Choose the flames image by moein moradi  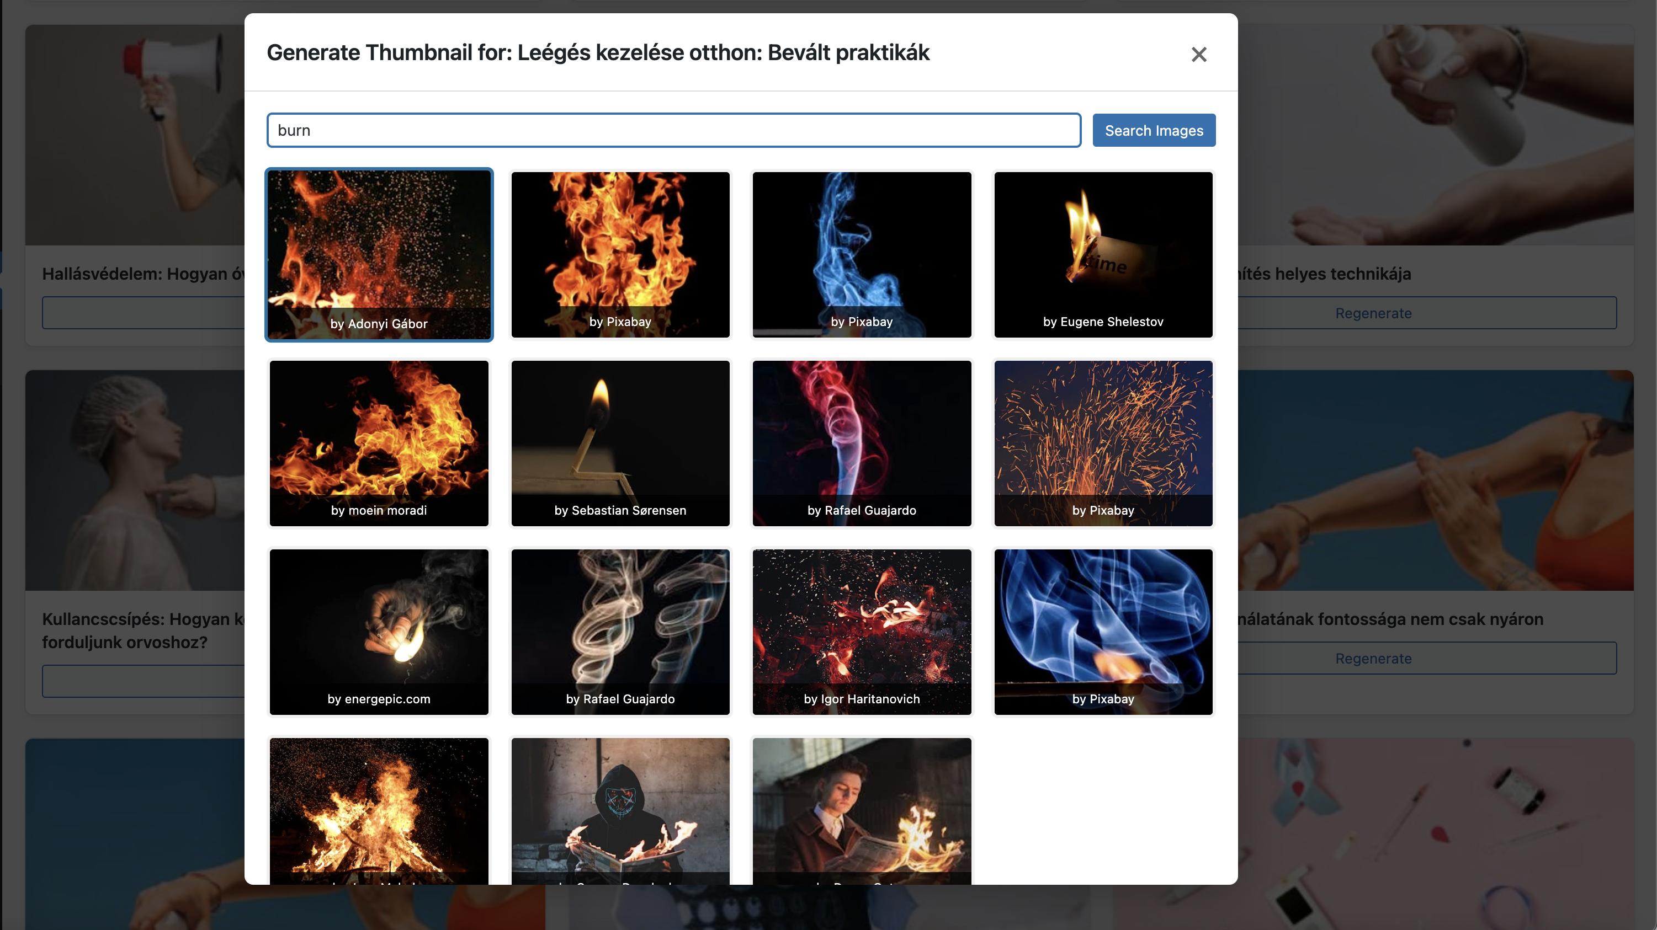click(379, 443)
